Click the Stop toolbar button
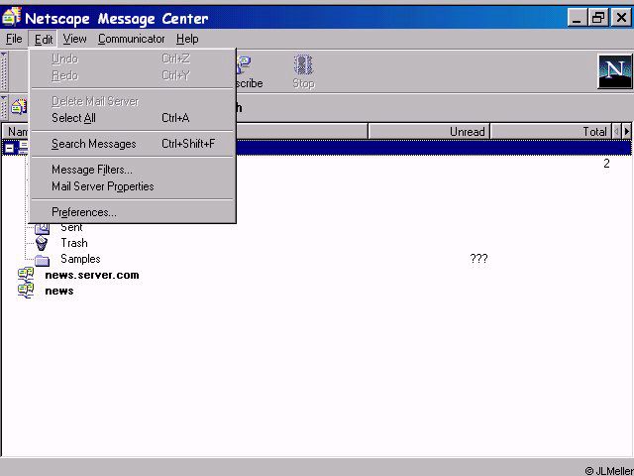The image size is (634, 476). (x=303, y=71)
